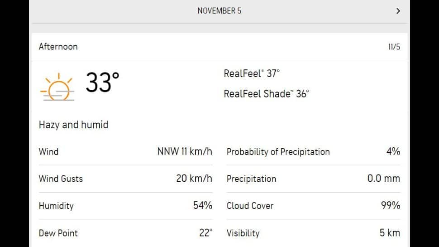Click the Hazy and humid description
This screenshot has height=247, width=439.
(74, 125)
